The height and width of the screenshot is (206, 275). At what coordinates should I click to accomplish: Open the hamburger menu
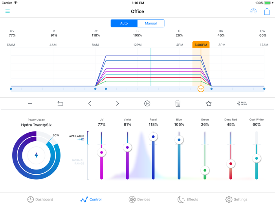coord(7,11)
